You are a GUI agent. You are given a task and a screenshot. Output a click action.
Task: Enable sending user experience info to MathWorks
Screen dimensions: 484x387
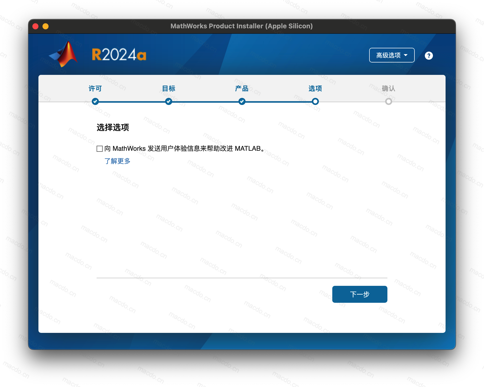click(x=99, y=149)
